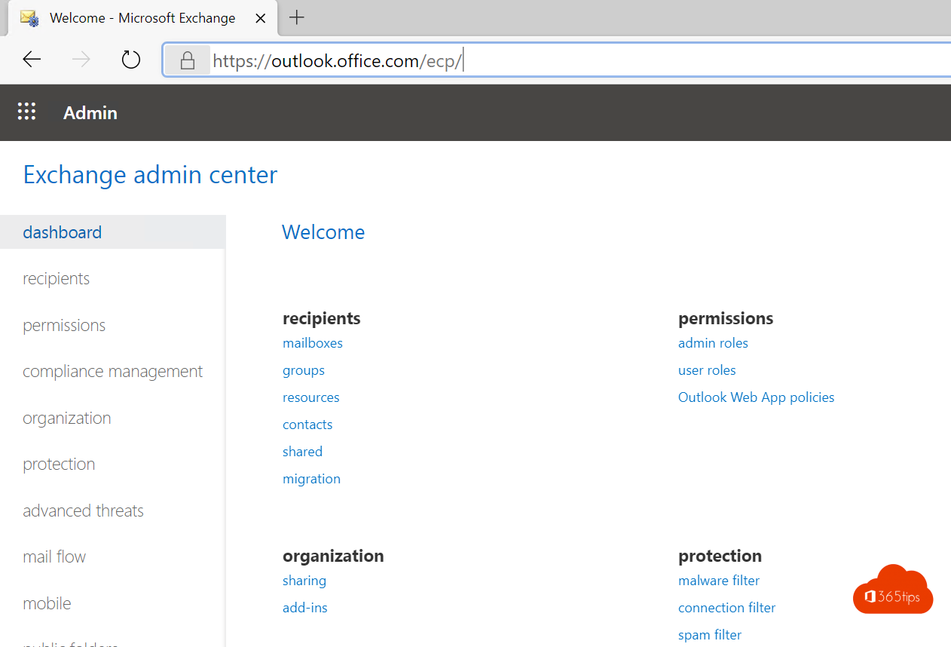Open the user roles link
Screen dimensions: 951x647
707,370
